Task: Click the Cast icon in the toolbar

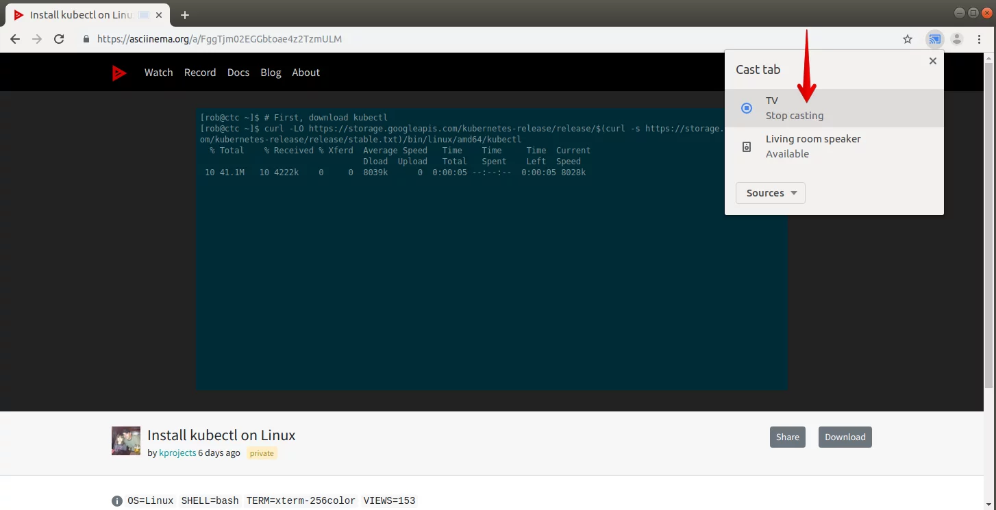Action: 935,39
